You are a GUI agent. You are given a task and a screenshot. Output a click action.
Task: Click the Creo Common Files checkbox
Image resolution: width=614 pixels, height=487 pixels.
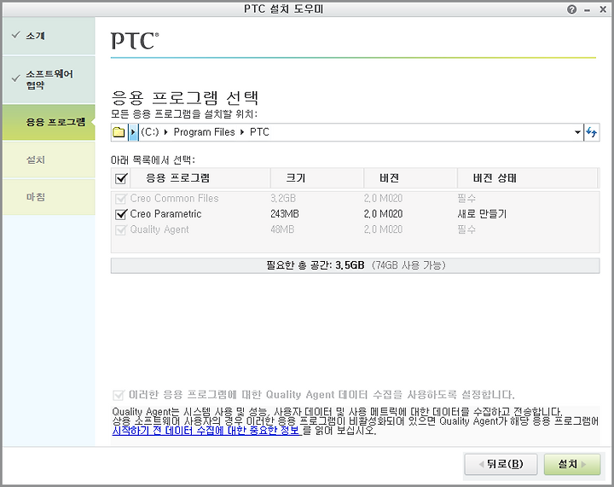pyautogui.click(x=120, y=199)
